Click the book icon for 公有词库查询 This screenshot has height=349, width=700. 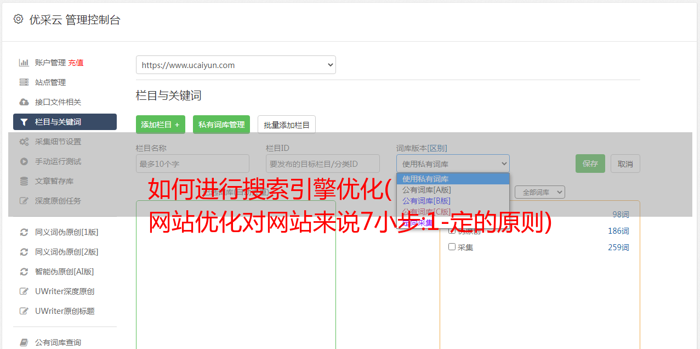click(x=24, y=342)
